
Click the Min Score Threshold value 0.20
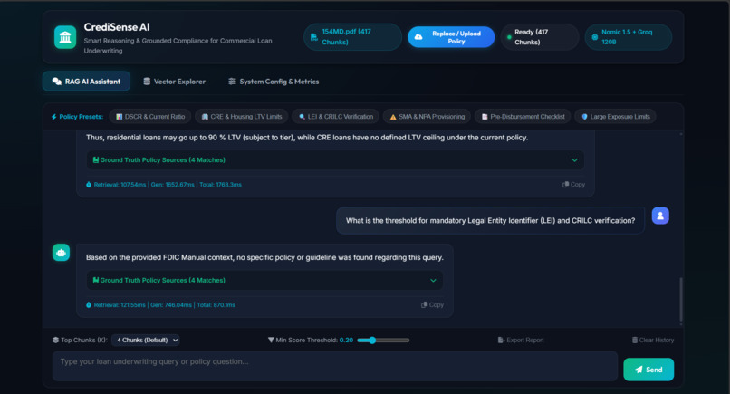pyautogui.click(x=346, y=341)
